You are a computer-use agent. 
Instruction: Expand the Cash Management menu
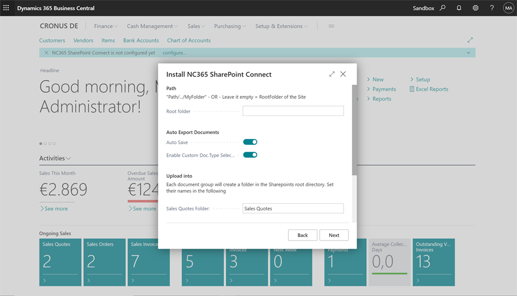click(x=152, y=26)
